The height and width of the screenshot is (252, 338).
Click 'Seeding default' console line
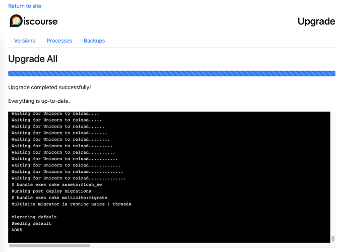click(31, 223)
